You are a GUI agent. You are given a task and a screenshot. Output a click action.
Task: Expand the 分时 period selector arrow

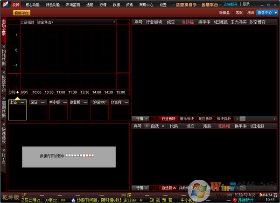click(18, 92)
